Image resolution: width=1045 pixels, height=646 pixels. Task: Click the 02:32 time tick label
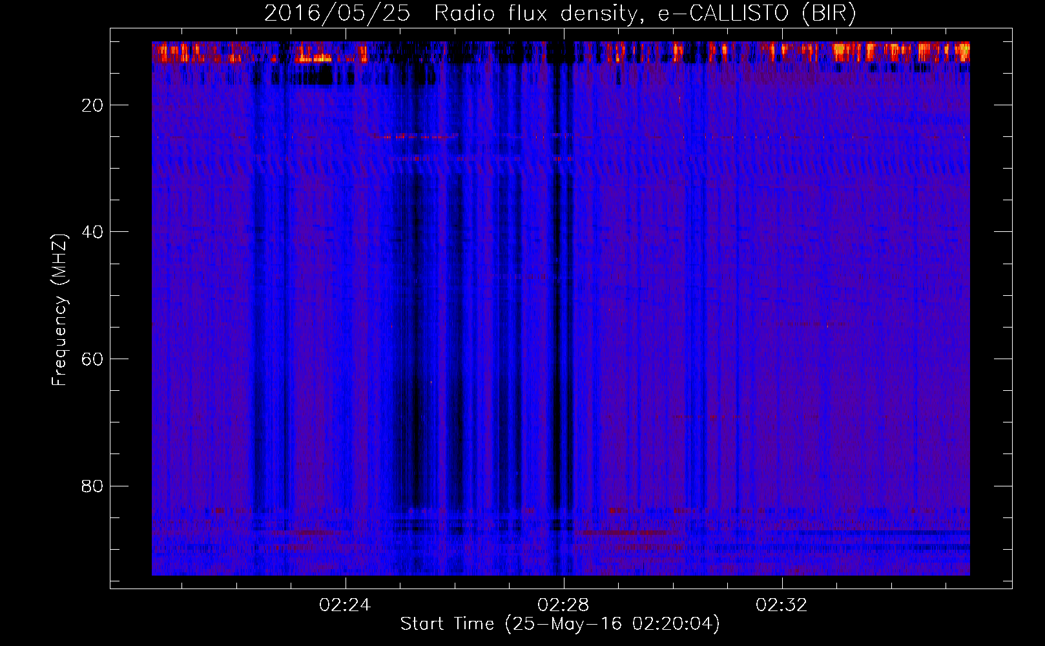coord(781,605)
